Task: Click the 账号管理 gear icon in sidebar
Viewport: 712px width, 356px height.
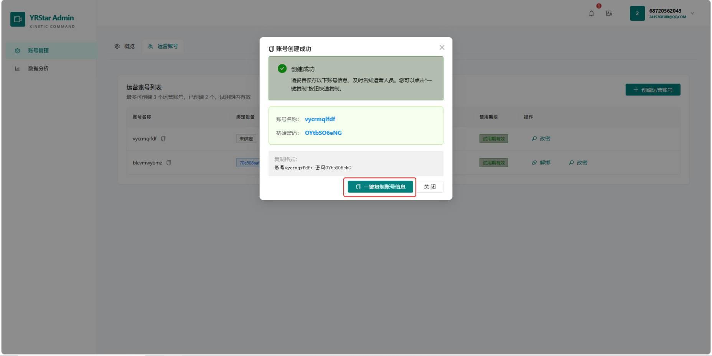Action: pyautogui.click(x=17, y=51)
